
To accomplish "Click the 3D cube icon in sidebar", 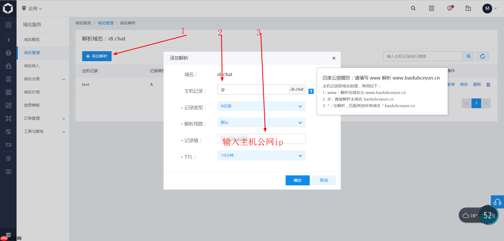I will click(x=8, y=132).
